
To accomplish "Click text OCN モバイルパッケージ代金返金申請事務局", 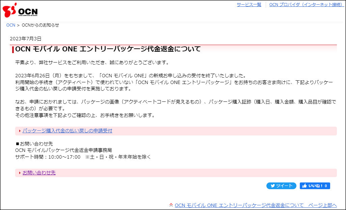I will 63,150.
